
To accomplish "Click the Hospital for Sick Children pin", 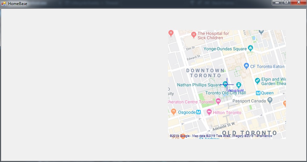I will [194, 35].
